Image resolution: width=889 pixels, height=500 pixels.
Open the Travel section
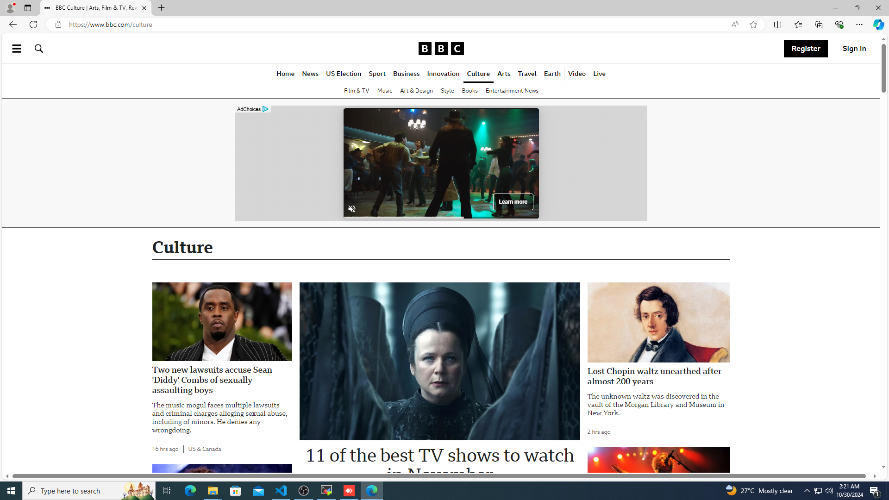[x=527, y=74]
